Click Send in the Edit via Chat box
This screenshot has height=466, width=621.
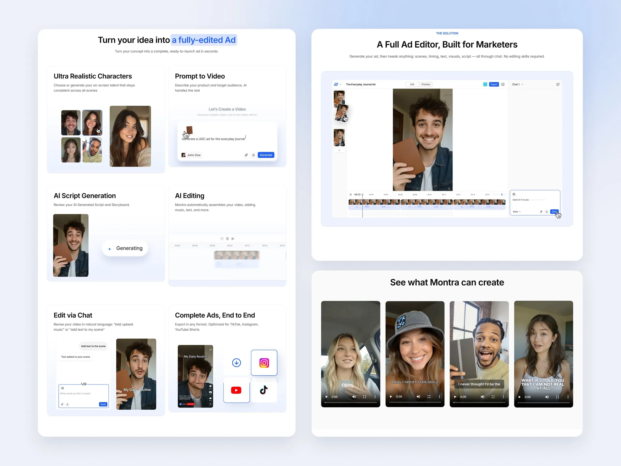[103, 404]
